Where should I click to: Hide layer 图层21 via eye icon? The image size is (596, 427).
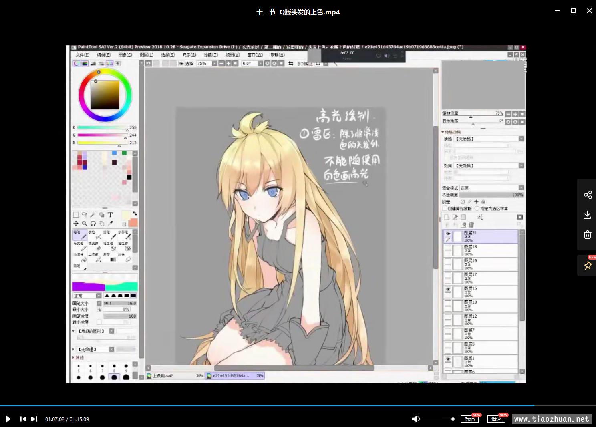[448, 233]
